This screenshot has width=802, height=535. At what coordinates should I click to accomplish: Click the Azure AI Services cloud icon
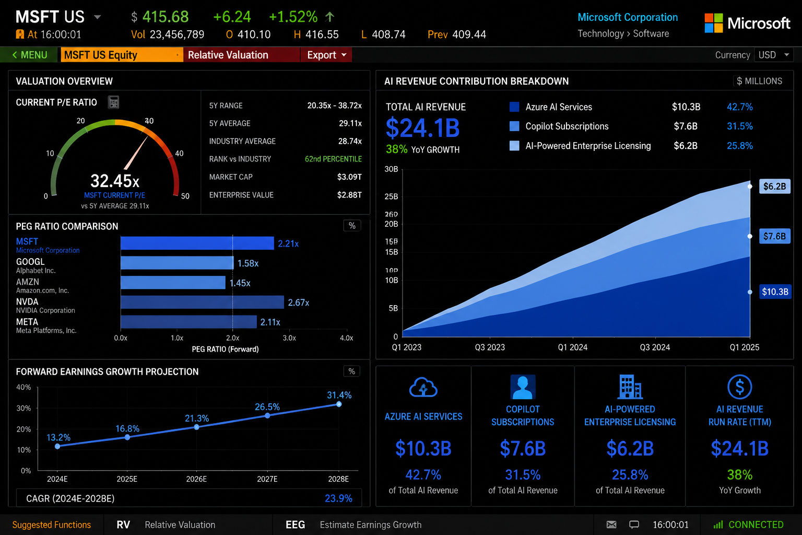coord(423,388)
